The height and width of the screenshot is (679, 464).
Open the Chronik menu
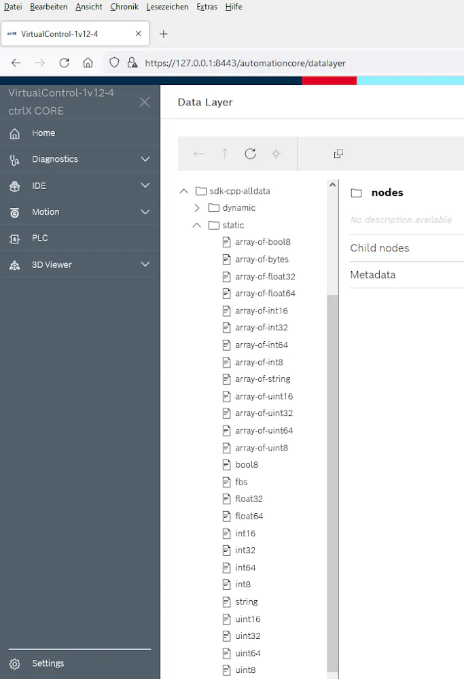click(x=124, y=7)
